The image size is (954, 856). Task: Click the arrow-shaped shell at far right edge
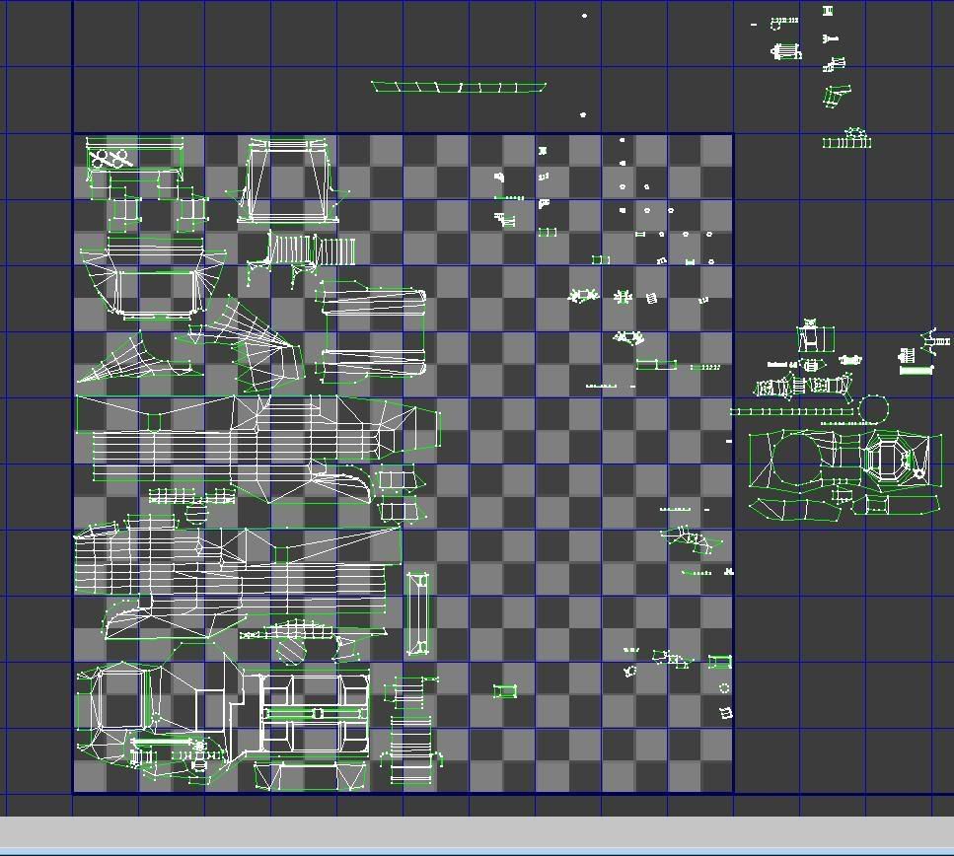(x=935, y=341)
